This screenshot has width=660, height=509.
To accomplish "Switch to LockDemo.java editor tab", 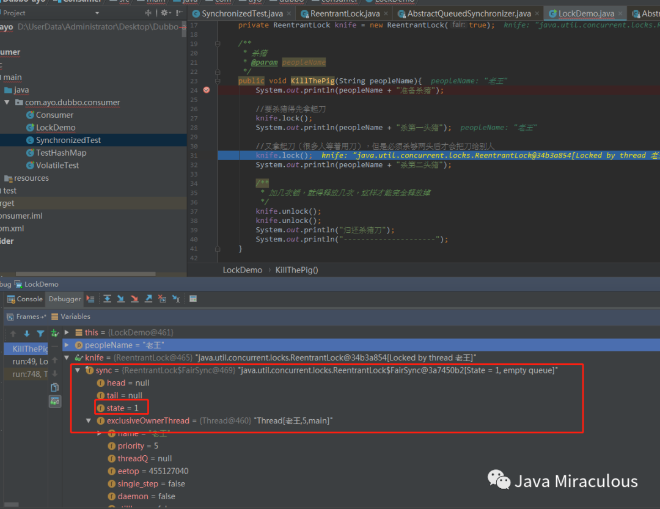I will tap(586, 13).
